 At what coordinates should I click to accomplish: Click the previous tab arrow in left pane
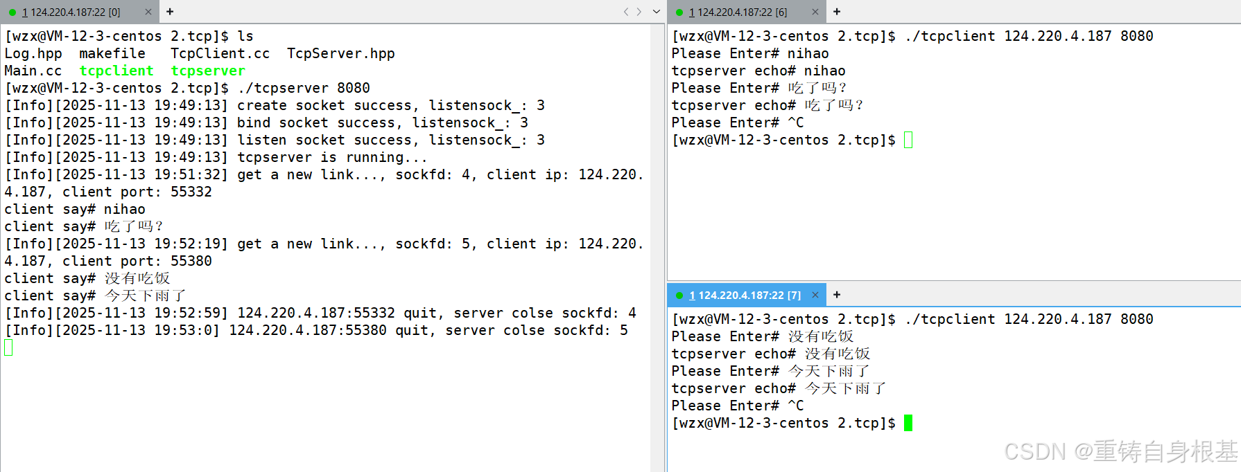(x=626, y=12)
